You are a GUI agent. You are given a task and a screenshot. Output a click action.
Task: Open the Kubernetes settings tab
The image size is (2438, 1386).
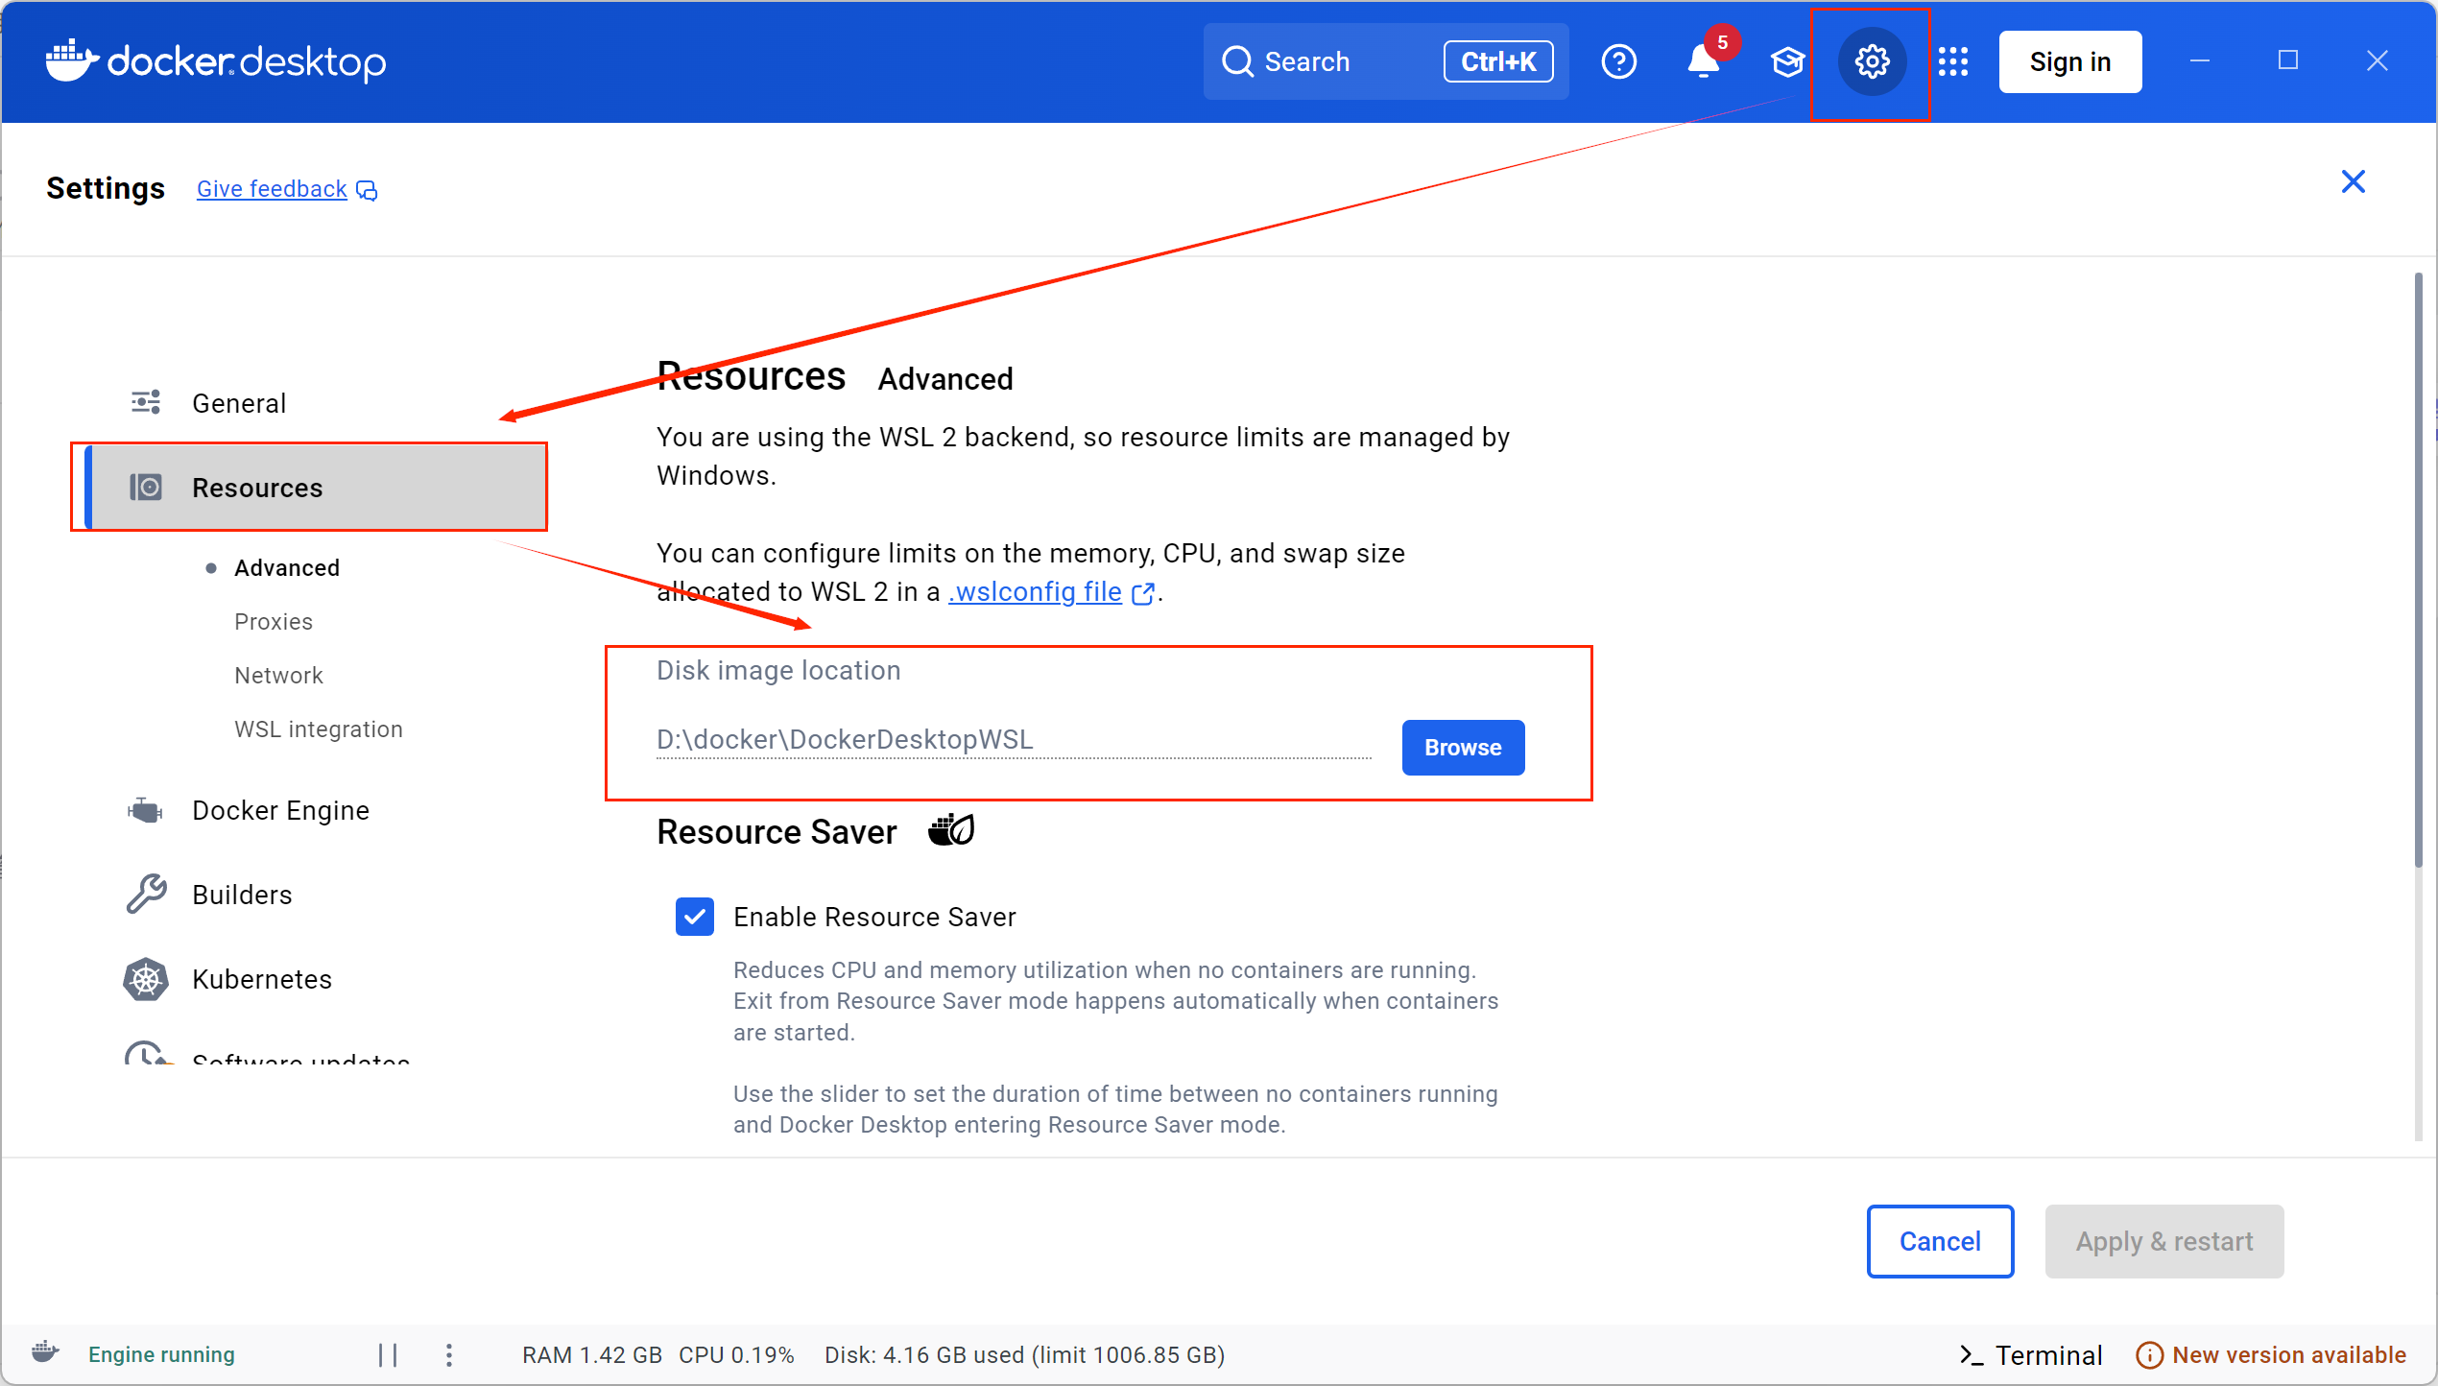[261, 979]
